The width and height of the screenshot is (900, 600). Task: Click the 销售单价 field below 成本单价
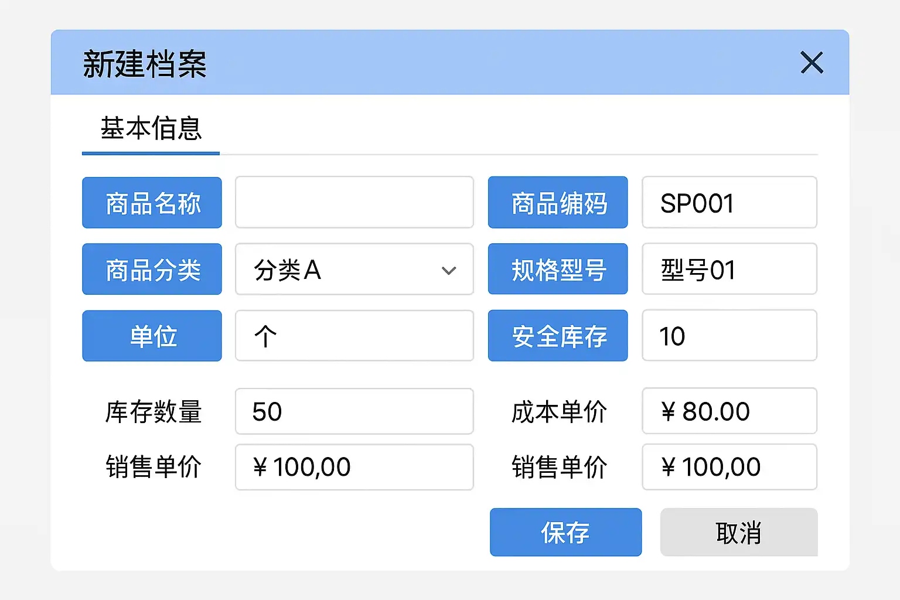point(729,467)
